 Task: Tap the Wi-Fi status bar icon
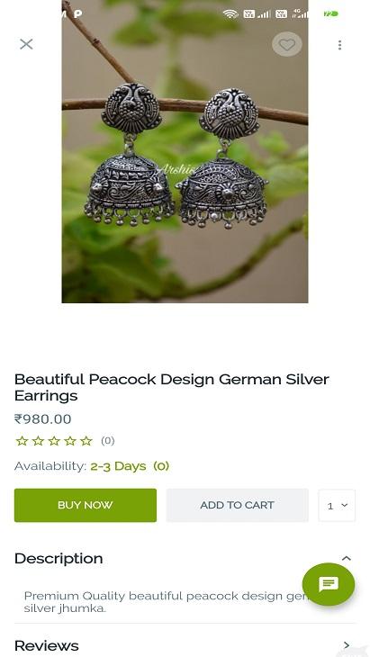230,13
